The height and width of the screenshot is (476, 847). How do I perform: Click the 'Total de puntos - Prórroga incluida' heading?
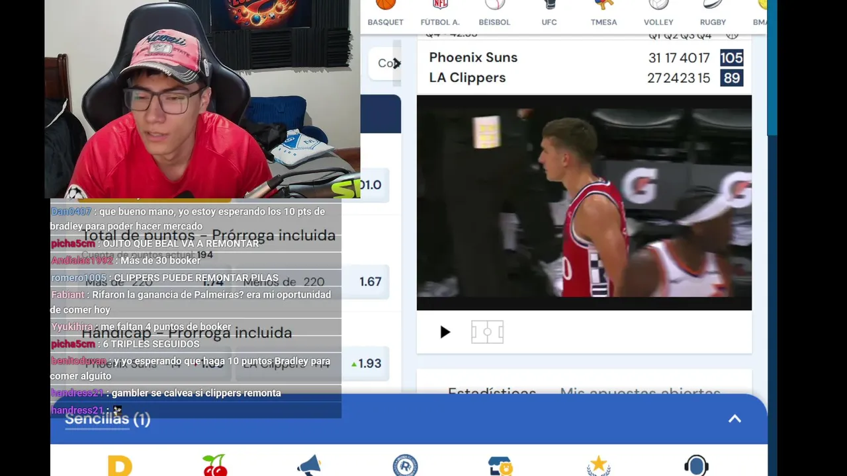click(208, 235)
